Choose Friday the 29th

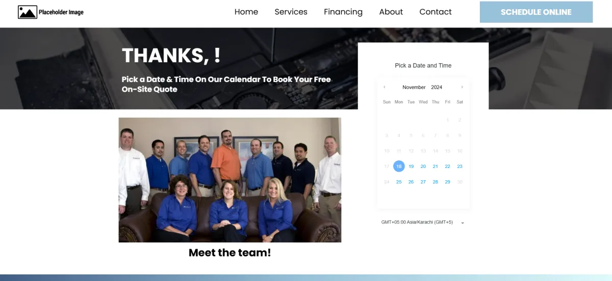[x=447, y=182]
